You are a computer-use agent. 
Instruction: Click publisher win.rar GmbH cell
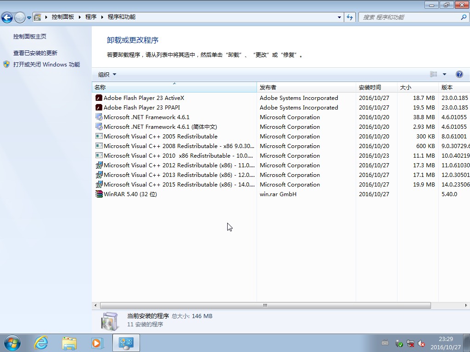pos(278,194)
